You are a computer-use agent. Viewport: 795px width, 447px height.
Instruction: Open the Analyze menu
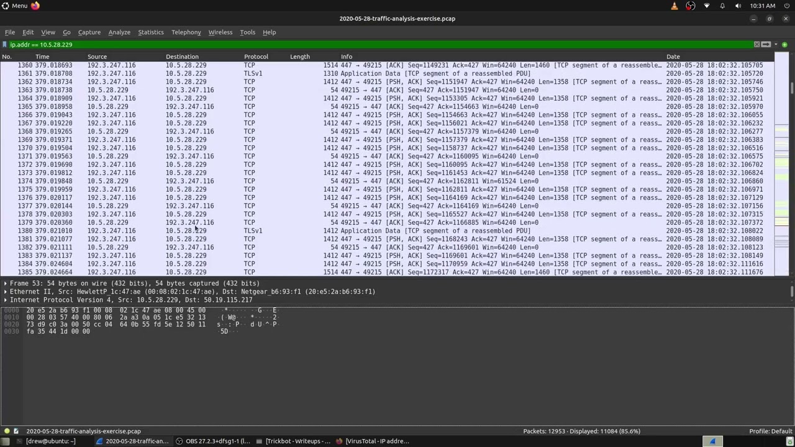coord(119,32)
